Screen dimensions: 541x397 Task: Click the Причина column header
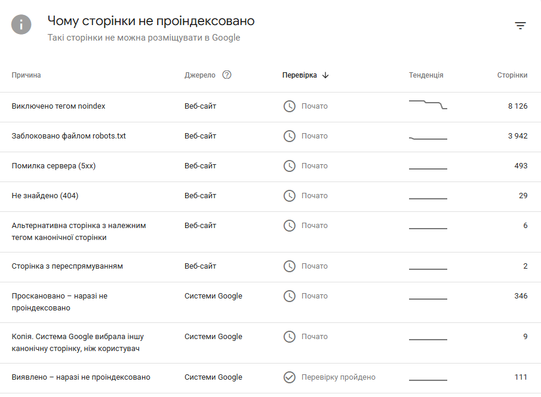[26, 75]
